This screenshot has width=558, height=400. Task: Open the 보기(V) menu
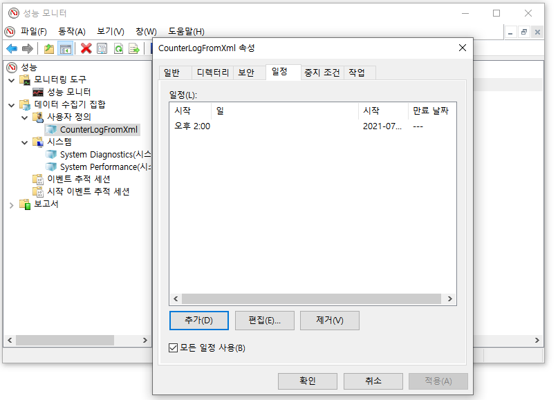[111, 32]
